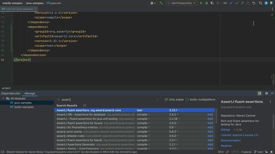Click the Maven icon in pom.xml breadcrumb

pyautogui.click(x=48, y=3)
